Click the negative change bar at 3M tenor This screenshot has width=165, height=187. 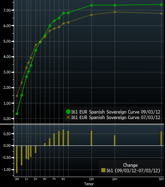point(17,159)
